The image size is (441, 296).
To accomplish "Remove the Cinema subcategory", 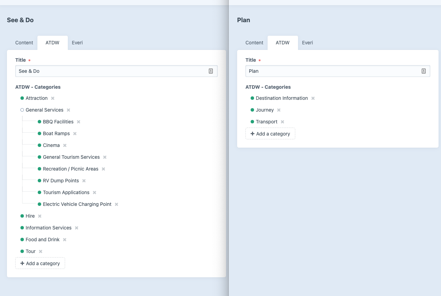I will click(65, 146).
